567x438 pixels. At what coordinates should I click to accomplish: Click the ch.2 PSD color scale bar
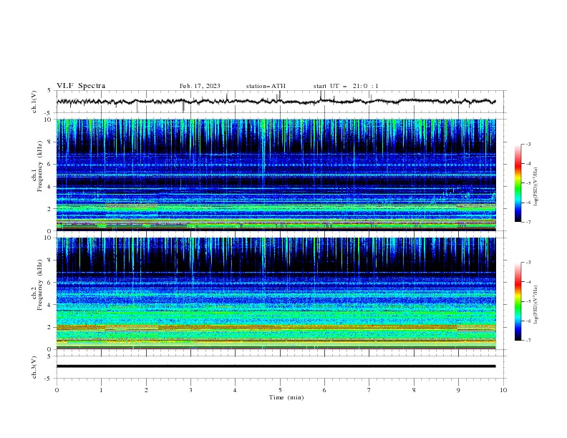[518, 301]
